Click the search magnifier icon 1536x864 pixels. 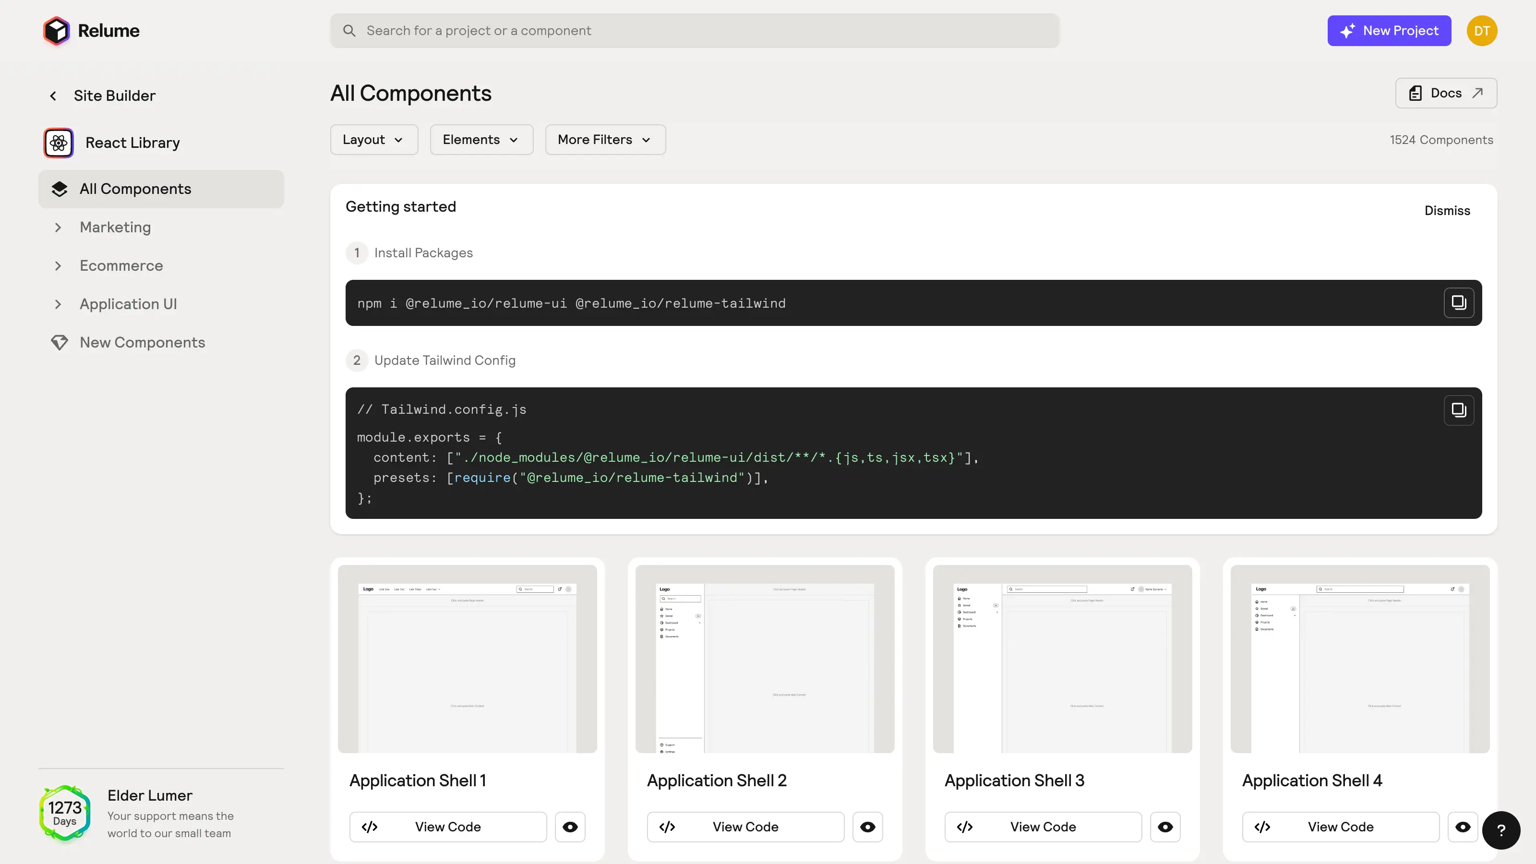pyautogui.click(x=349, y=30)
